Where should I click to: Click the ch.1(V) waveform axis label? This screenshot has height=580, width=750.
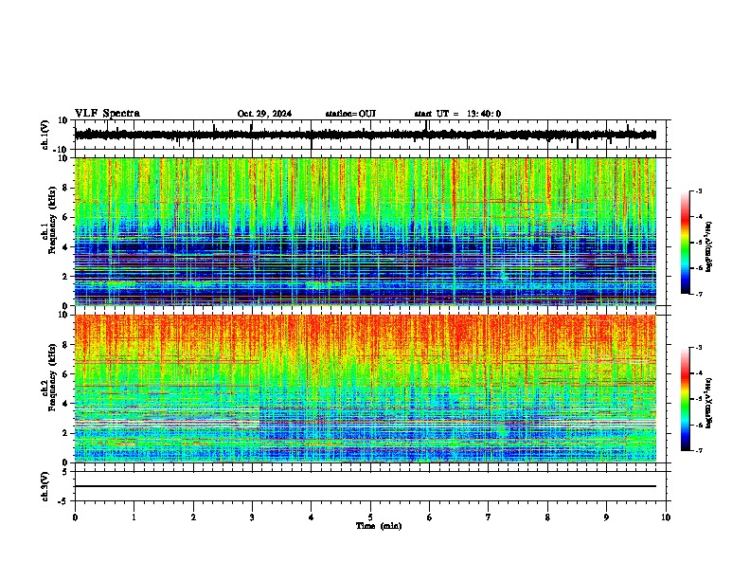(45, 135)
